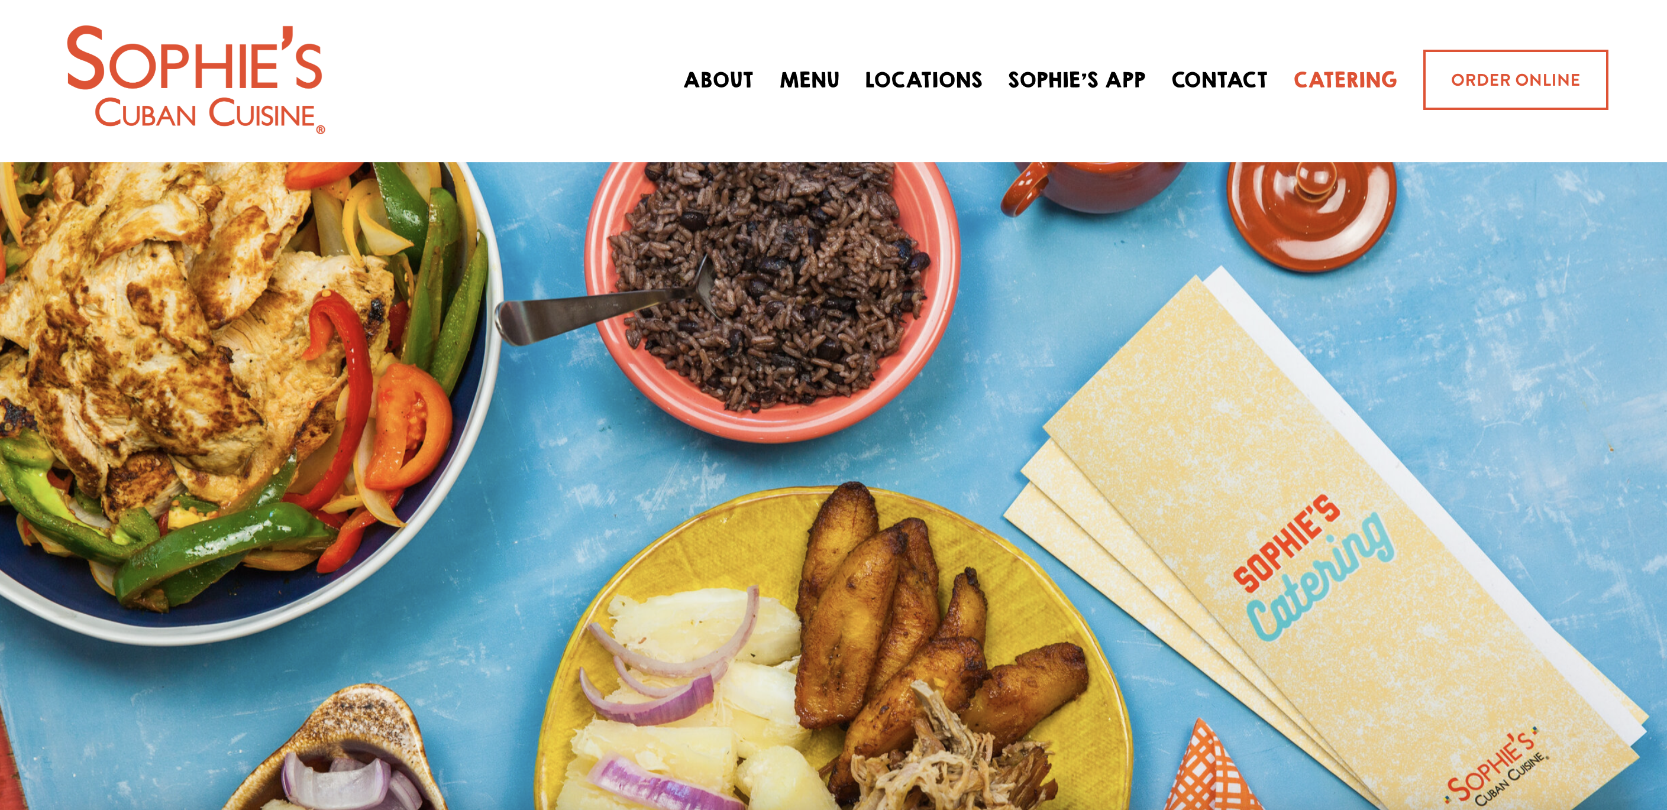Click the Sophie's Catering brochure text
The image size is (1667, 810).
tap(1314, 566)
